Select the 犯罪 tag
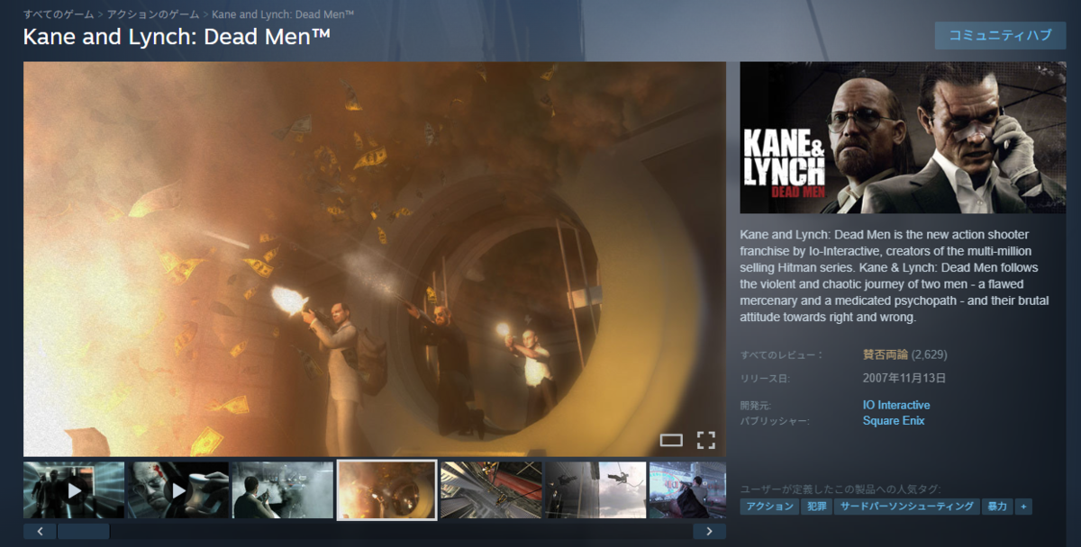 tap(816, 507)
